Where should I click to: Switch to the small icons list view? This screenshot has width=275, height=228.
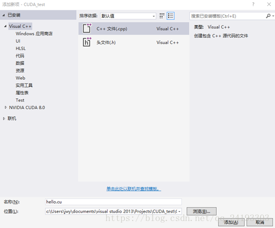[171, 16]
